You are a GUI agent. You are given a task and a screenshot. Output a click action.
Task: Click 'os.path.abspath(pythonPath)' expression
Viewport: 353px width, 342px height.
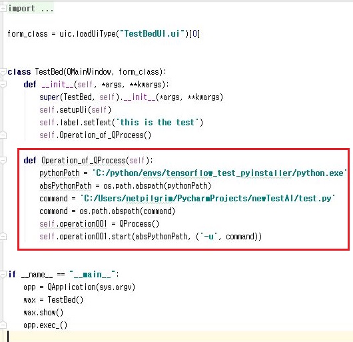[x=157, y=186]
